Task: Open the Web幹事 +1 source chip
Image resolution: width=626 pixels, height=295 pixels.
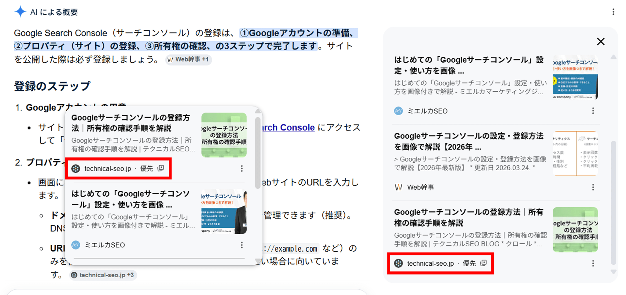Action: tap(188, 59)
